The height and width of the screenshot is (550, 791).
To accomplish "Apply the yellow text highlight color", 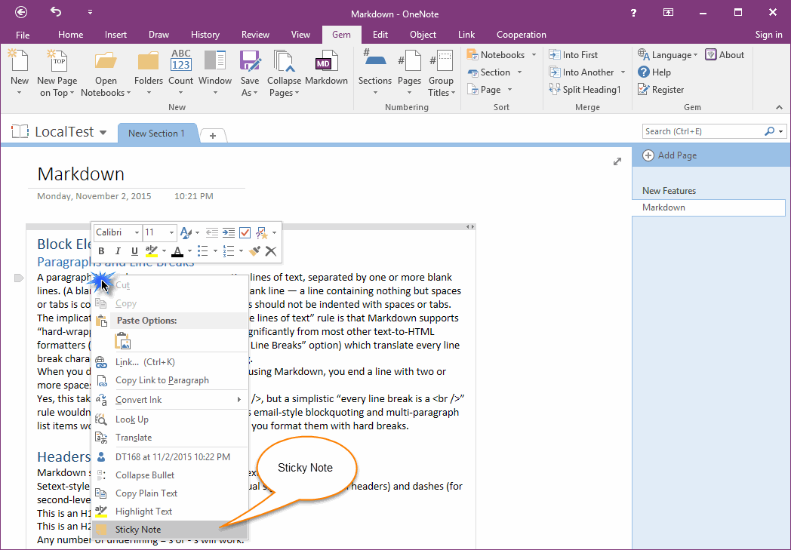I will pyautogui.click(x=151, y=251).
